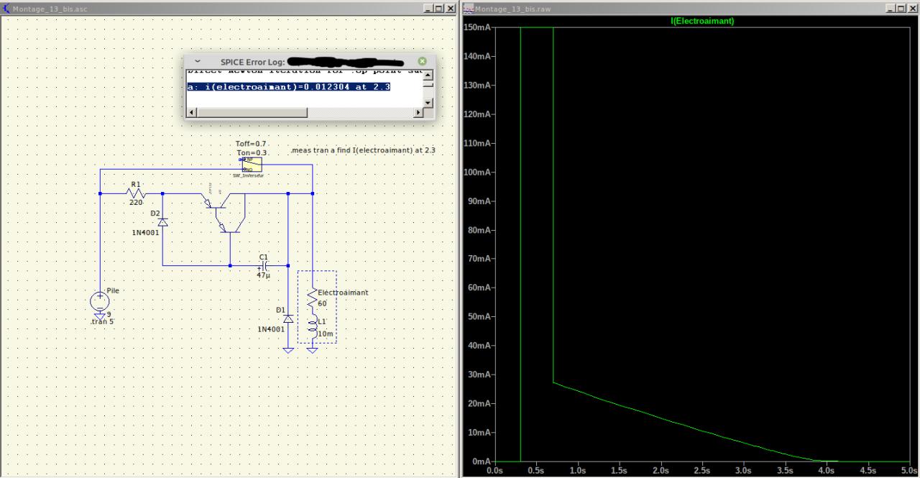Click the SW_Inverseur switch component
This screenshot has height=478, width=920.
252,165
